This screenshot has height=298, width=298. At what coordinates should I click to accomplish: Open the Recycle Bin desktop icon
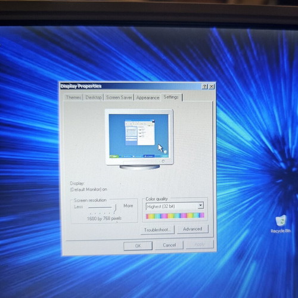click(281, 224)
